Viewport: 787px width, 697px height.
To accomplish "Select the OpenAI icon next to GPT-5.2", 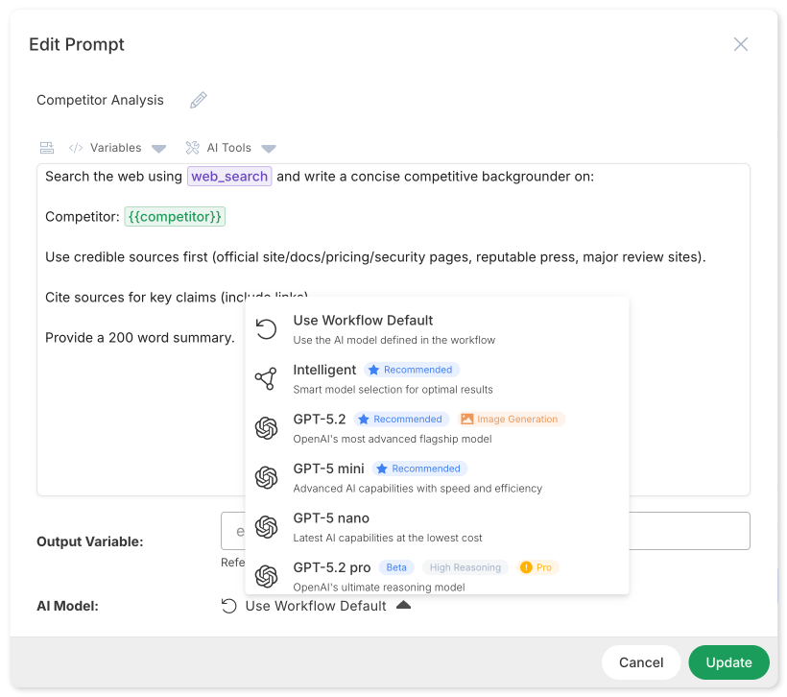I will (x=267, y=428).
